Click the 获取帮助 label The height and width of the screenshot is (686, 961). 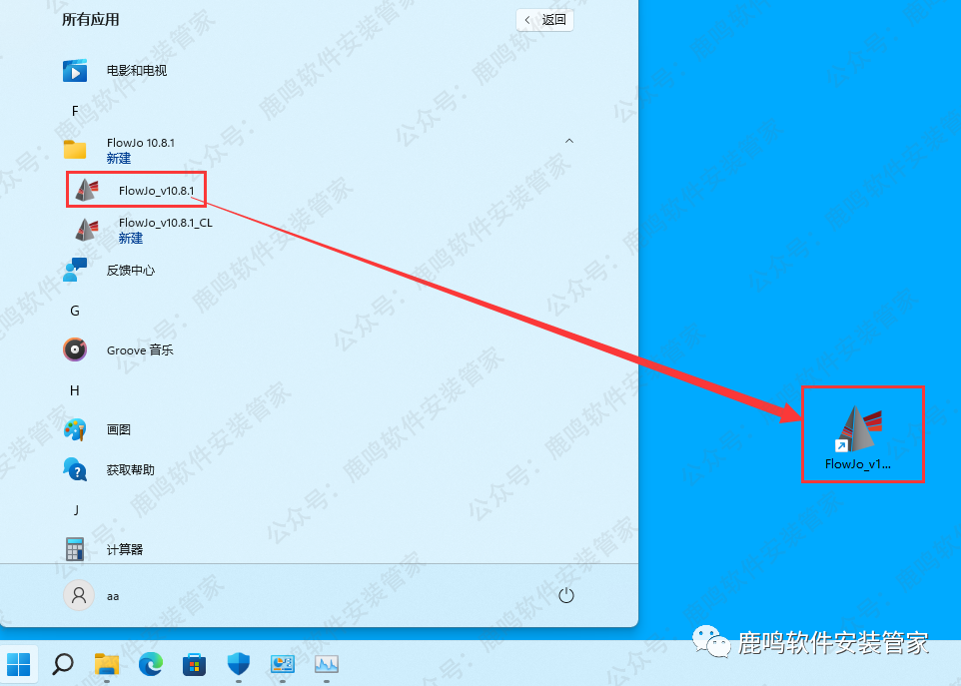131,469
